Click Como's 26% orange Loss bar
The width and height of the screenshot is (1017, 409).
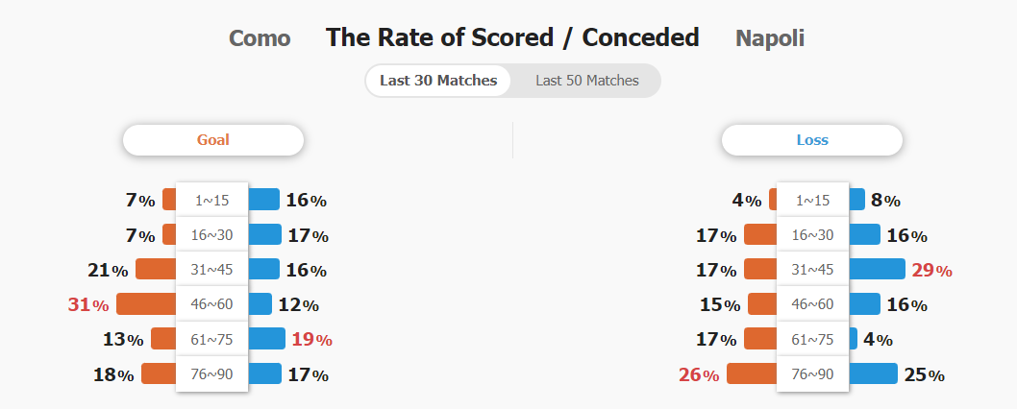pos(752,374)
